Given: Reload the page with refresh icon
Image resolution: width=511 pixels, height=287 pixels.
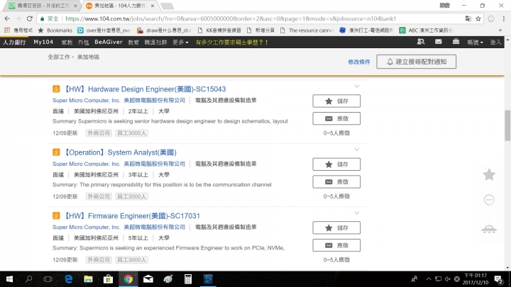Looking at the screenshot, I should (x=29, y=18).
